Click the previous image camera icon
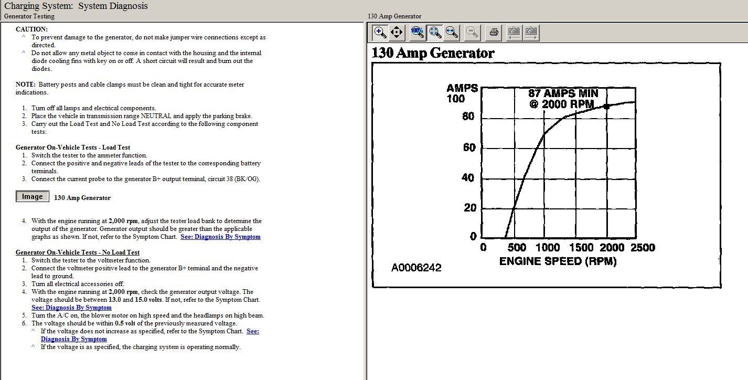Image resolution: width=748 pixels, height=380 pixels. (514, 33)
